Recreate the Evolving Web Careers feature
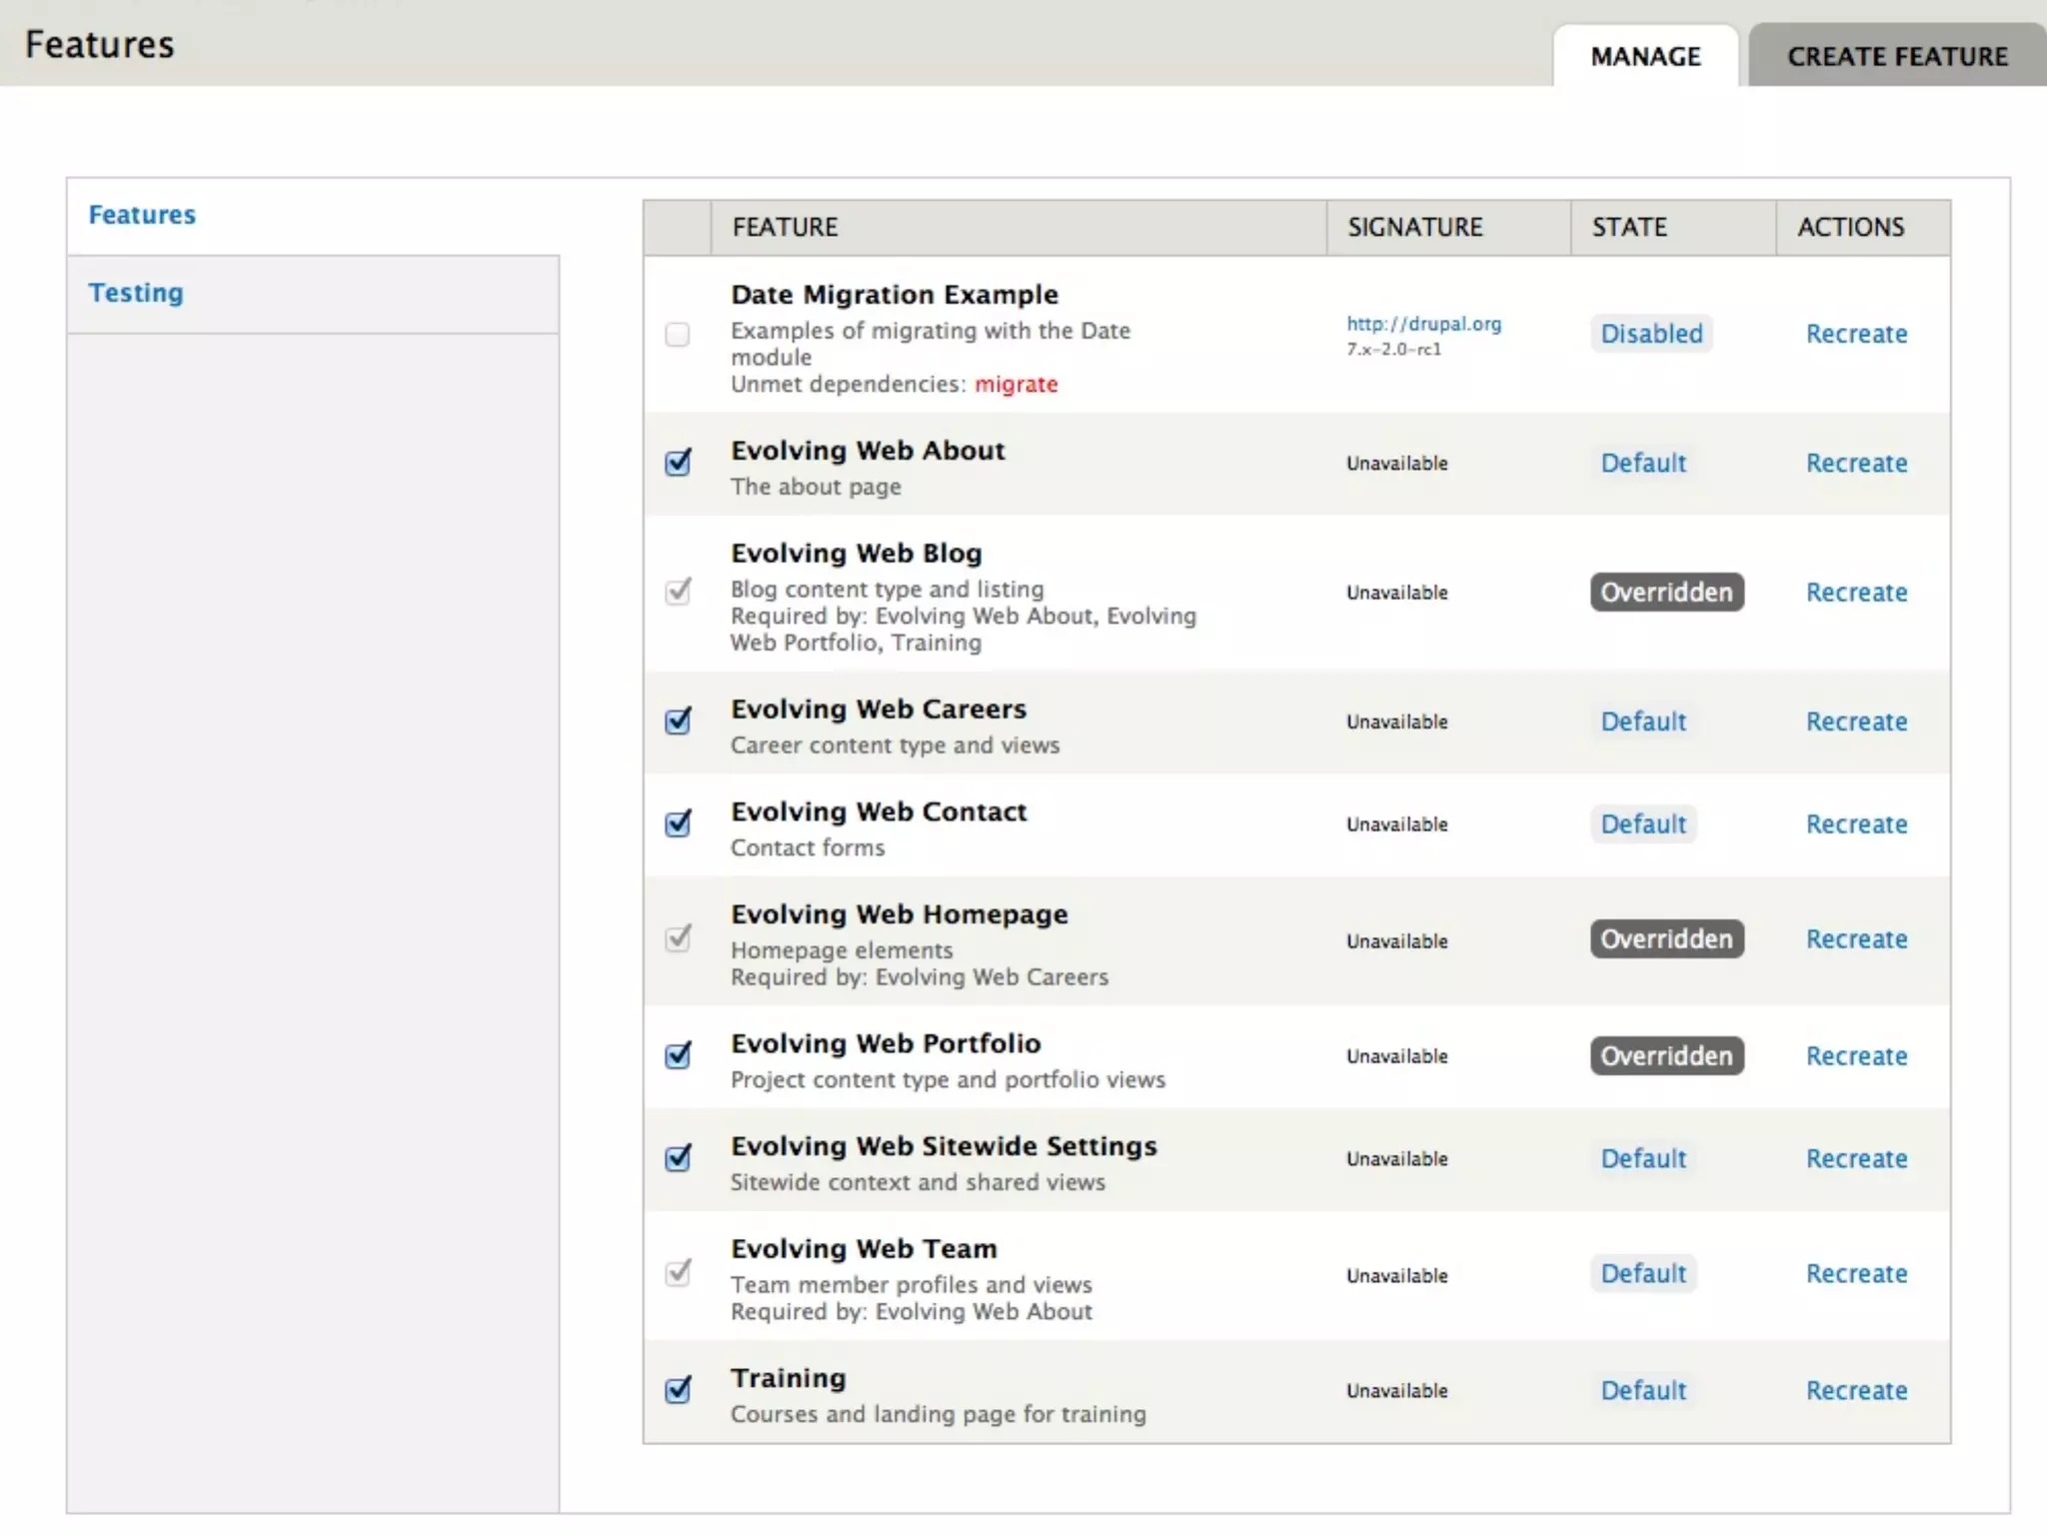Screen dimensions: 2047x1535 click(x=1856, y=722)
